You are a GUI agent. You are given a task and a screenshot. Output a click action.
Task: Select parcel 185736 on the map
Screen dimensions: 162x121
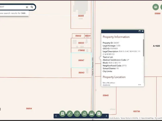[136, 112]
